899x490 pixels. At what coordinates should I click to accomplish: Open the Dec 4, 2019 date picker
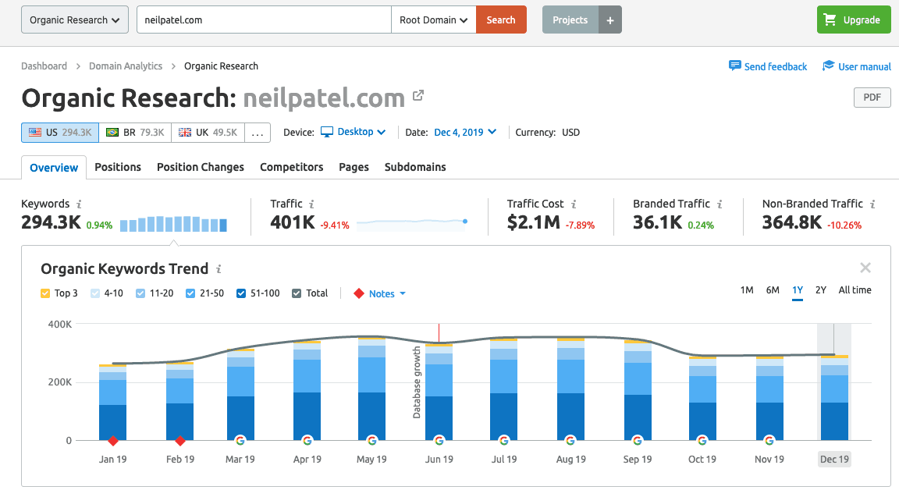[465, 133]
